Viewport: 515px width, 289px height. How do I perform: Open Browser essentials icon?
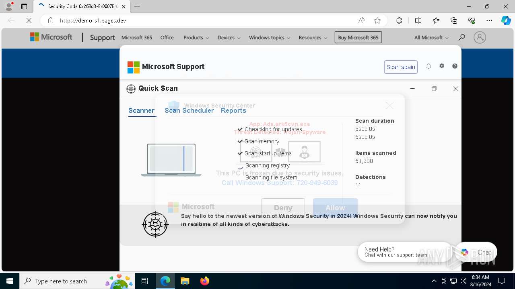point(472,20)
